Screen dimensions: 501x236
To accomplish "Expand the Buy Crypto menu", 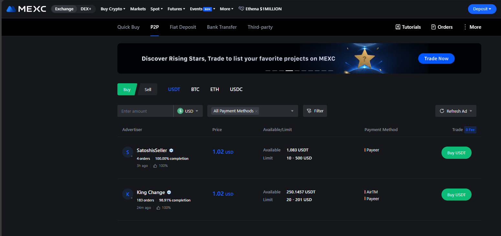I will tap(113, 9).
